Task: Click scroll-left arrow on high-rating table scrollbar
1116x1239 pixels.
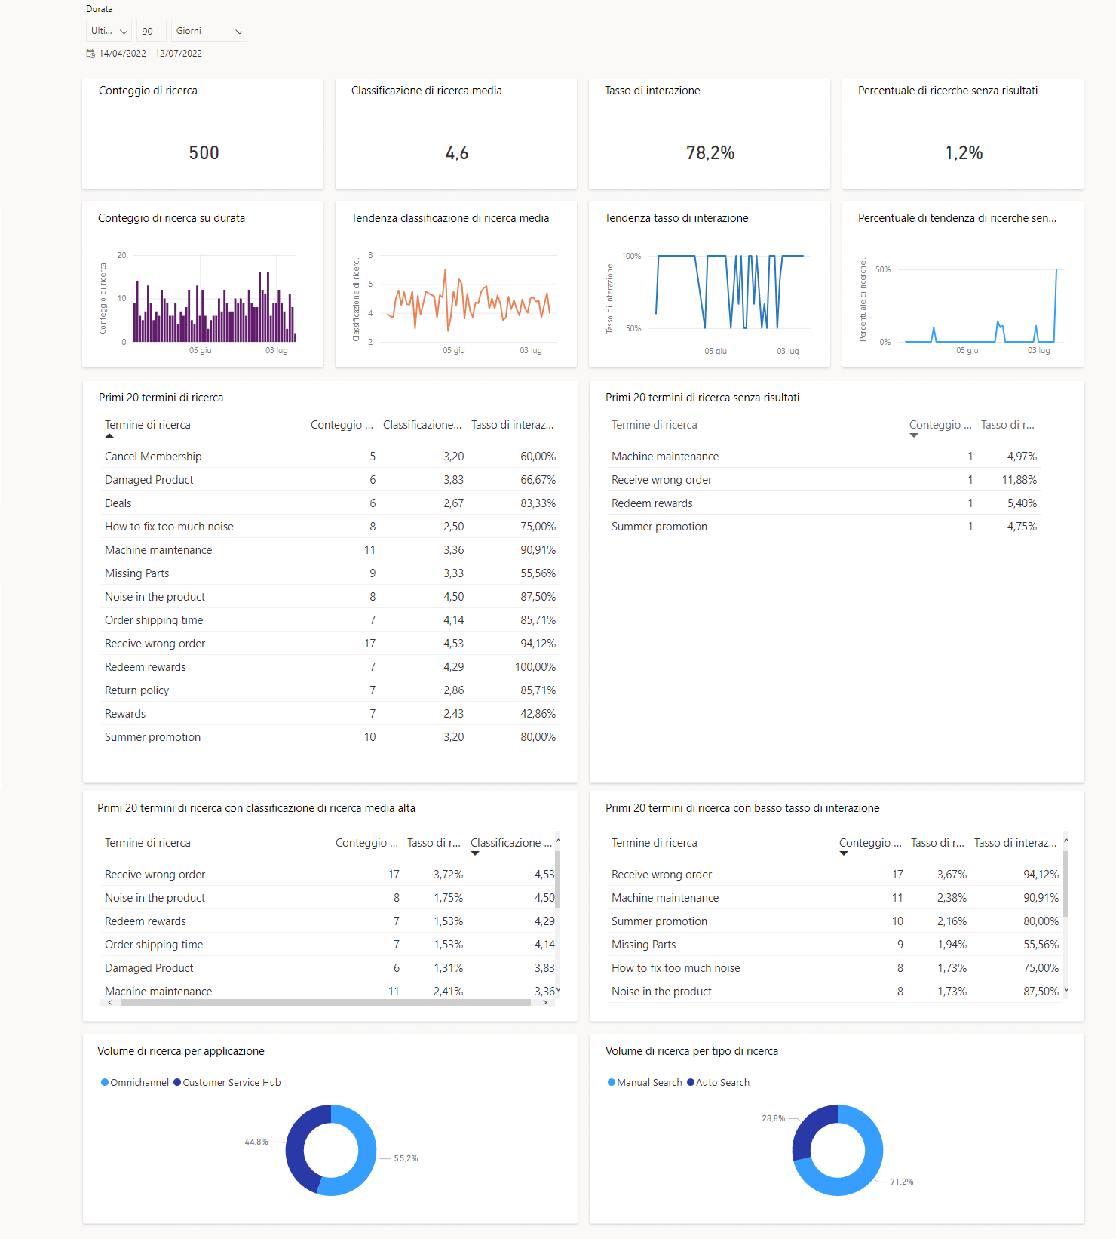Action: [110, 1003]
